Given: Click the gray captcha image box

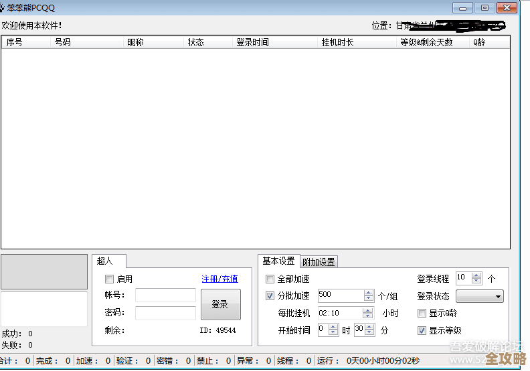Looking at the screenshot, I should tap(44, 272).
